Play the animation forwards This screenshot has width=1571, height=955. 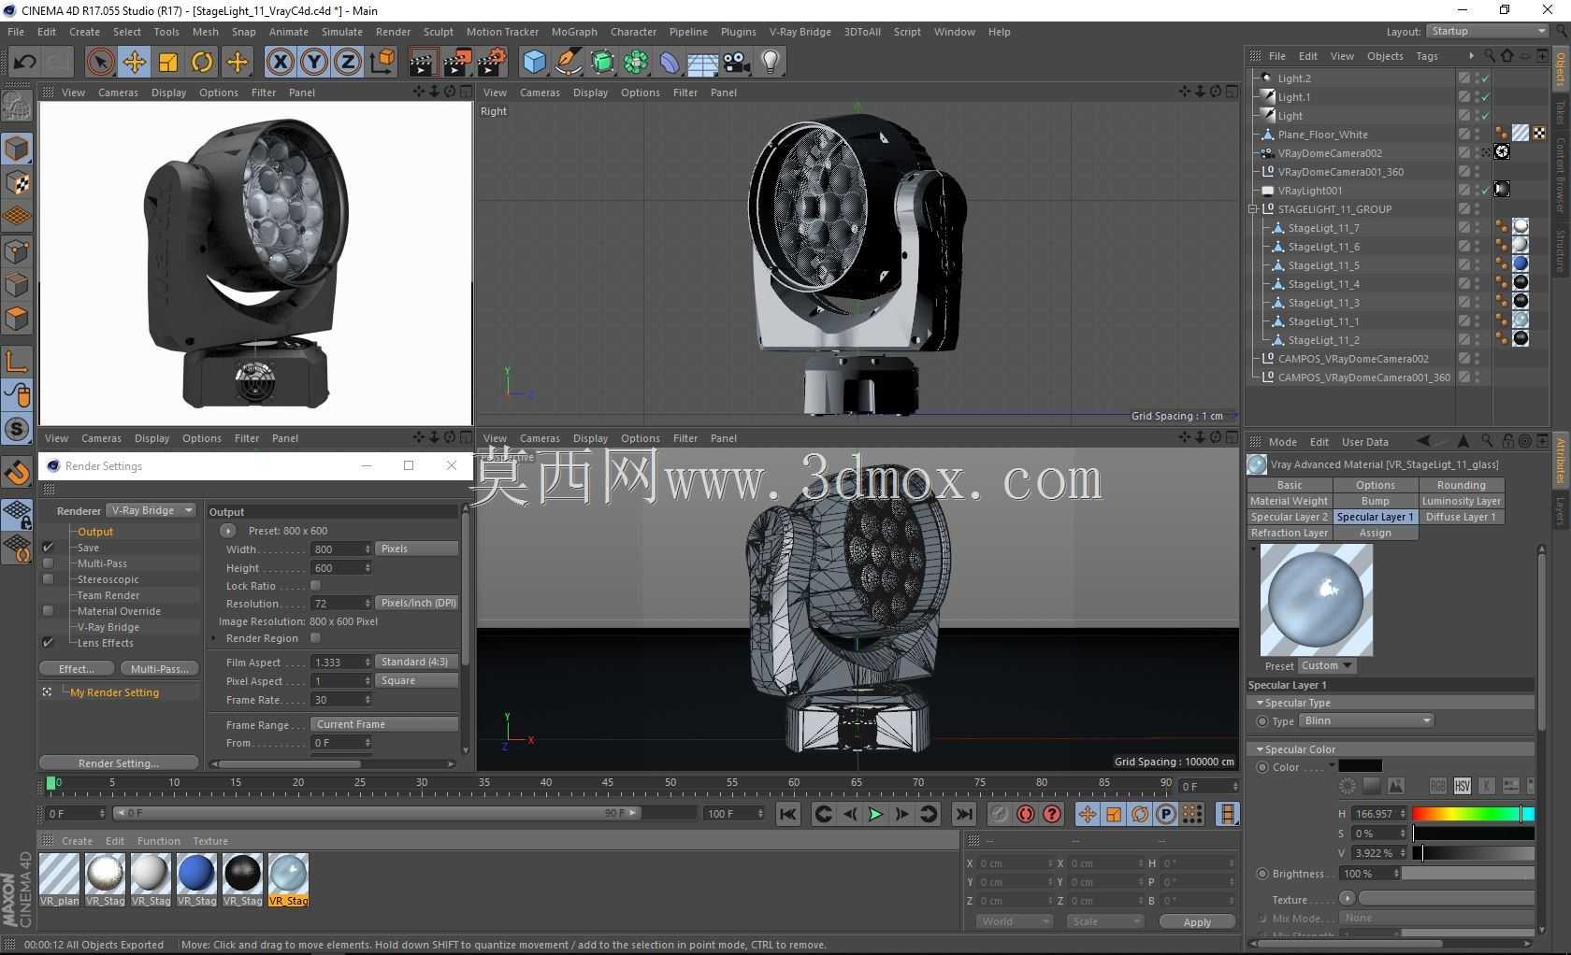click(875, 814)
